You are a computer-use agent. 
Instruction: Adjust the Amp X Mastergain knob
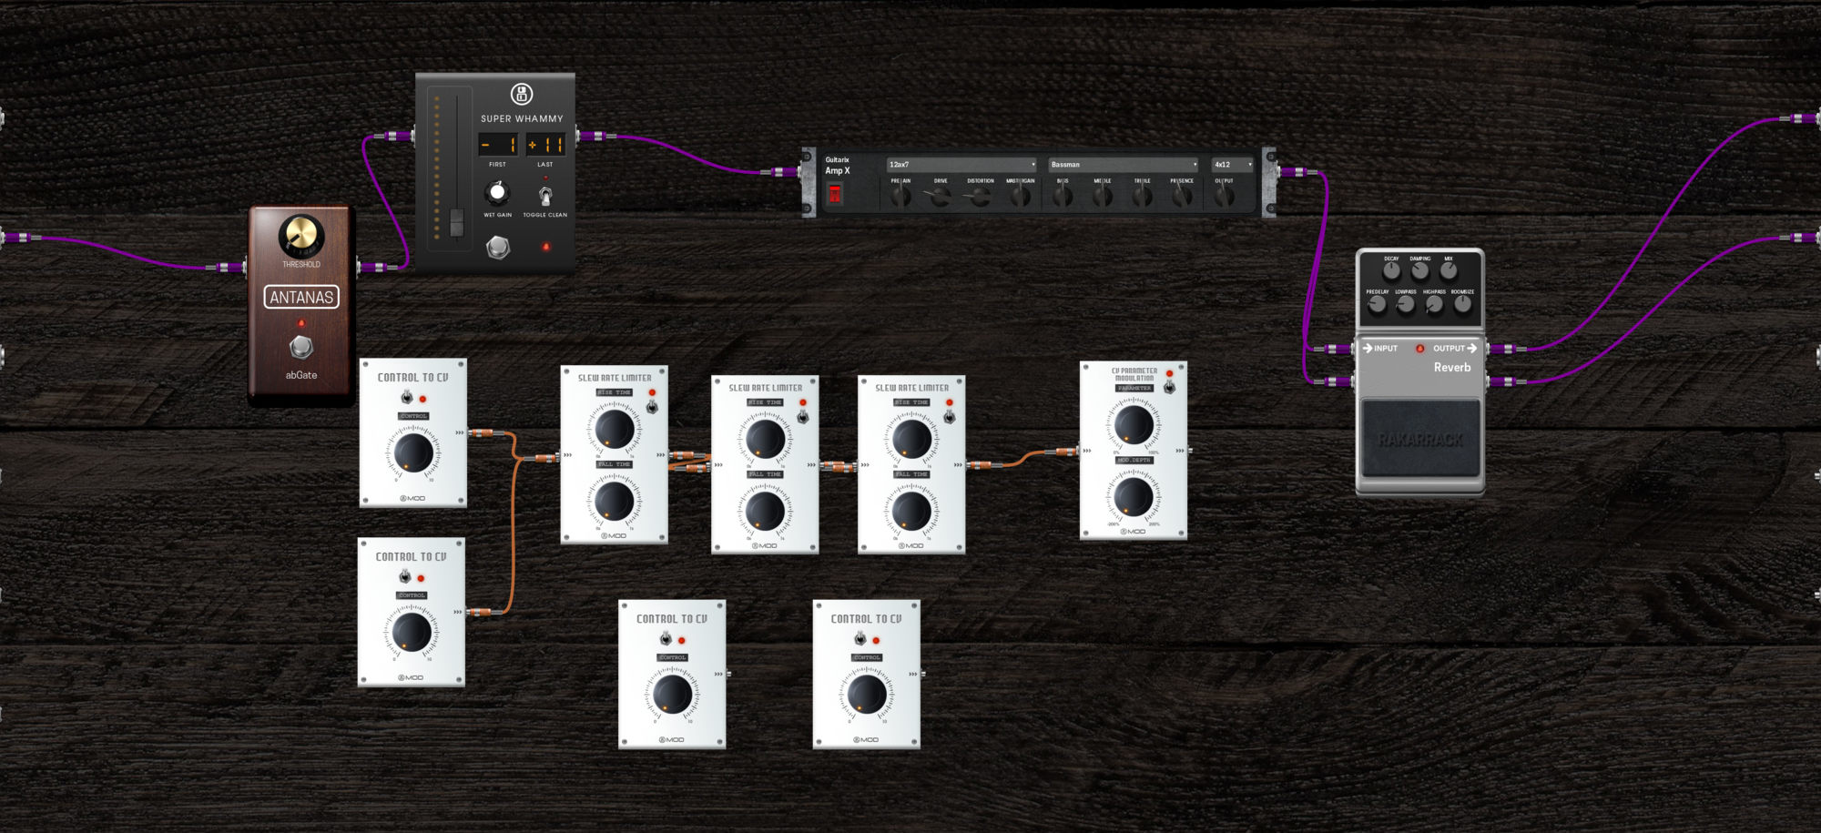tap(1021, 196)
